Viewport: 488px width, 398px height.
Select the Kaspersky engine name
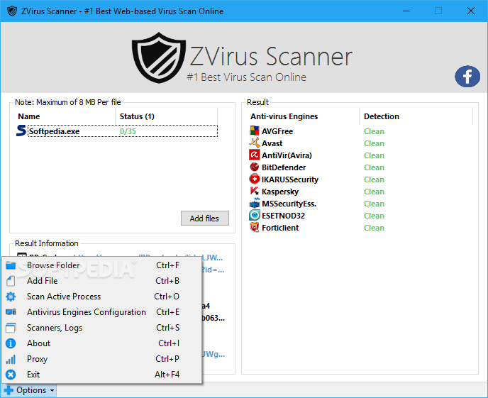coord(280,192)
